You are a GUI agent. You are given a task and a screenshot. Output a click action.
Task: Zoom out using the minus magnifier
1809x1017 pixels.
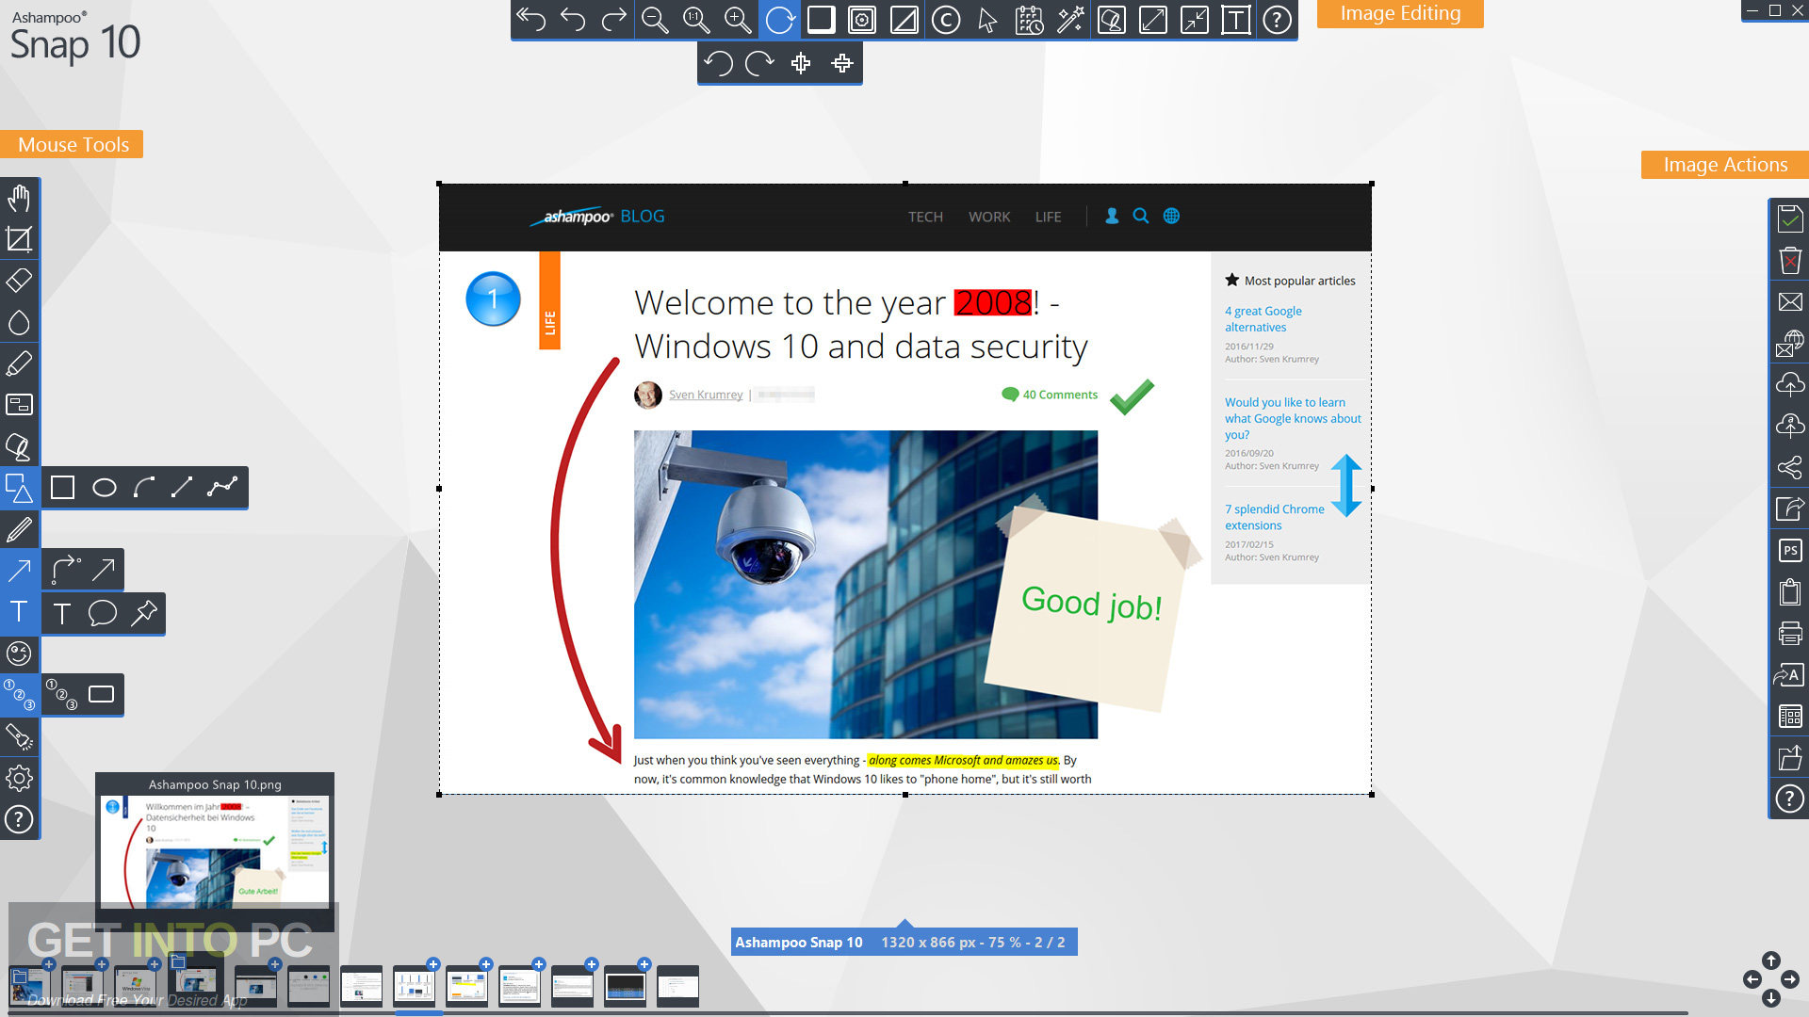tap(655, 20)
